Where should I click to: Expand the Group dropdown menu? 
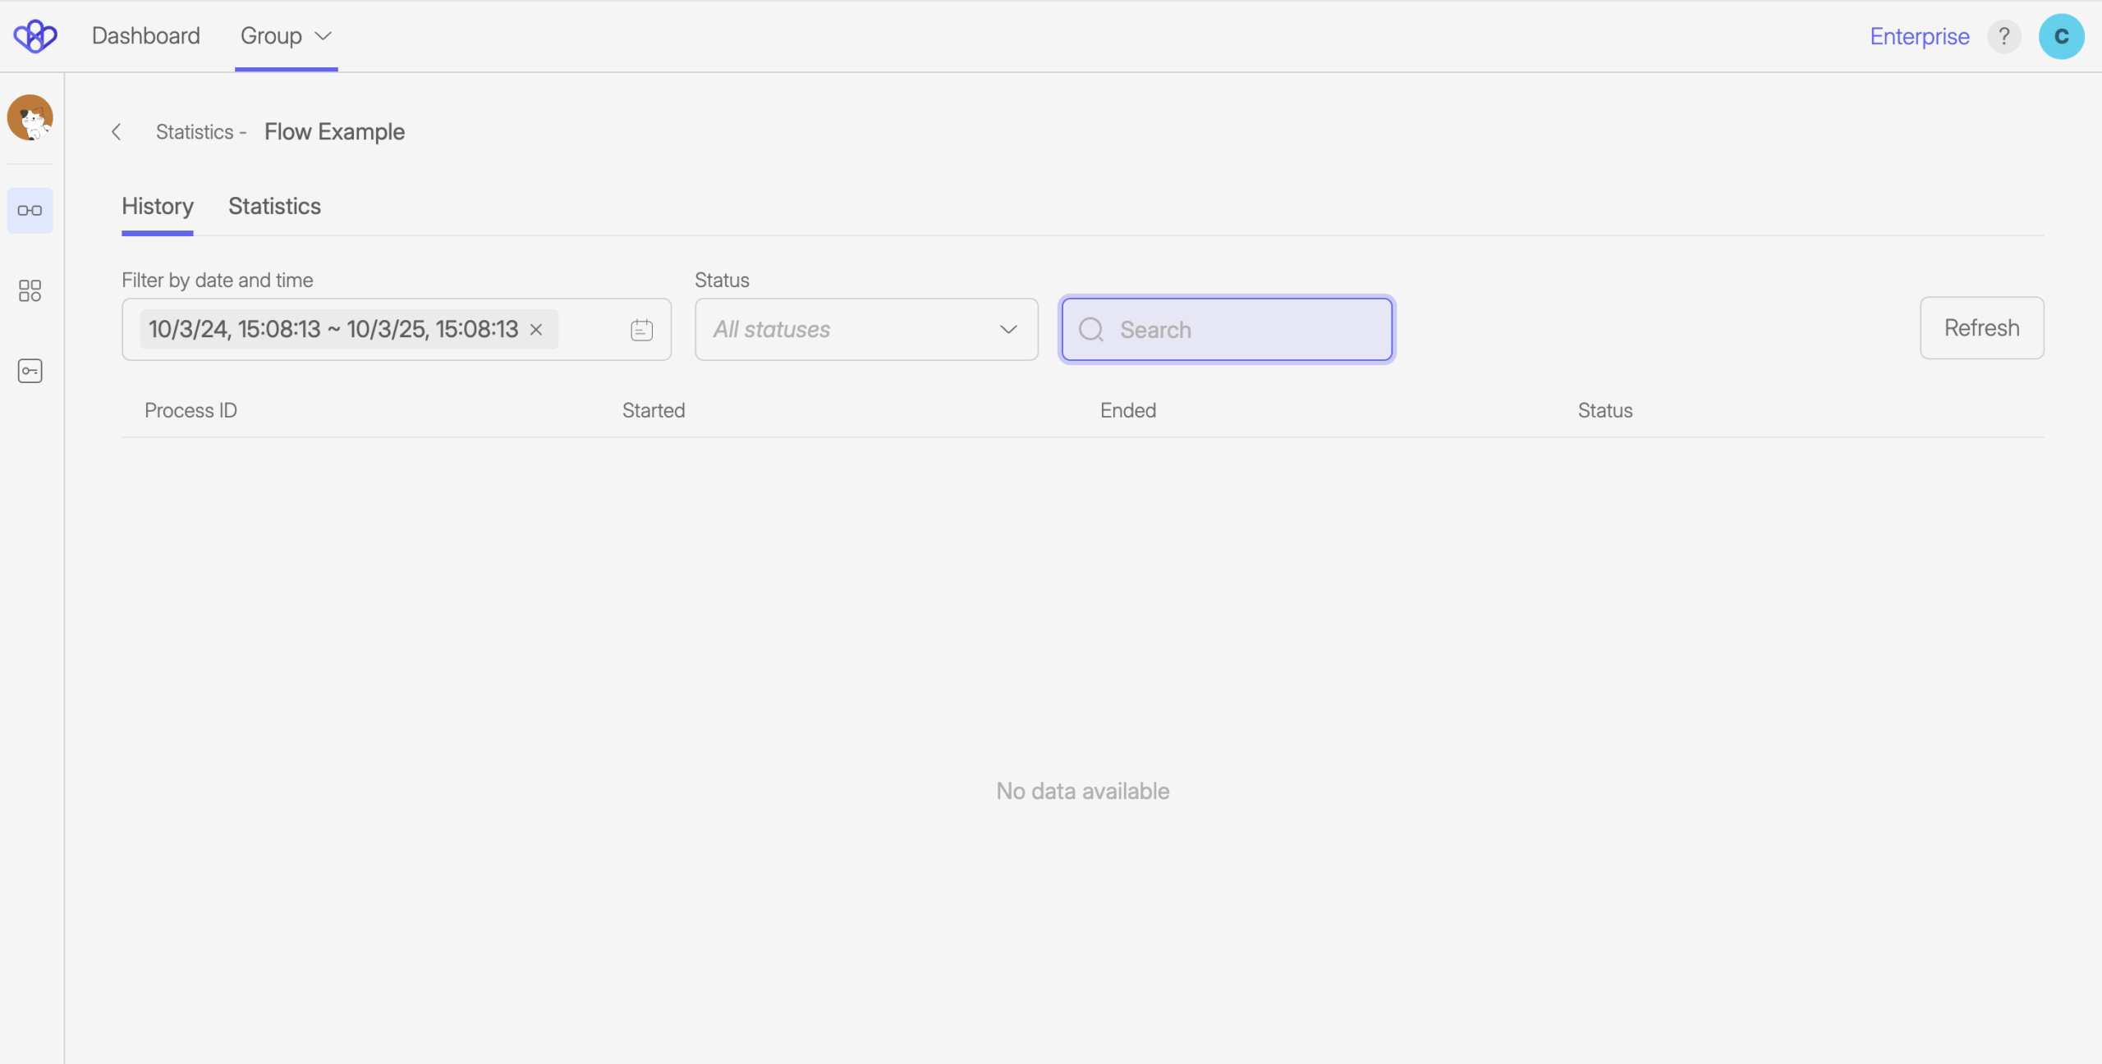coord(286,36)
